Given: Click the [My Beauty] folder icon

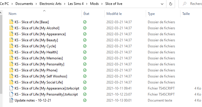Looking at the screenshot, I should tap(11, 40).
